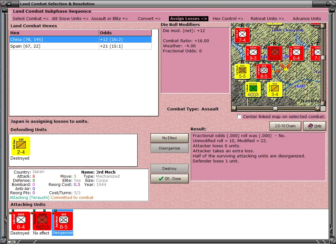Click Att Snow Units subphase step
Image resolution: width=336 pixels, height=244 pixels.
(70, 19)
